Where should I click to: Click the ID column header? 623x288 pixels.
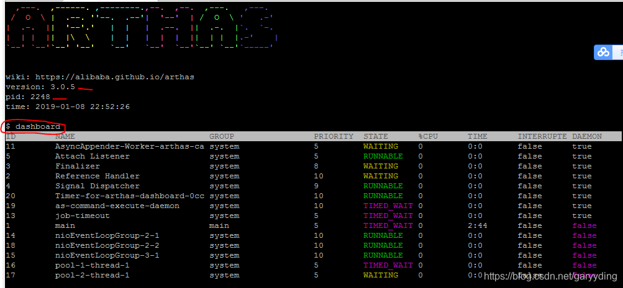[11, 136]
